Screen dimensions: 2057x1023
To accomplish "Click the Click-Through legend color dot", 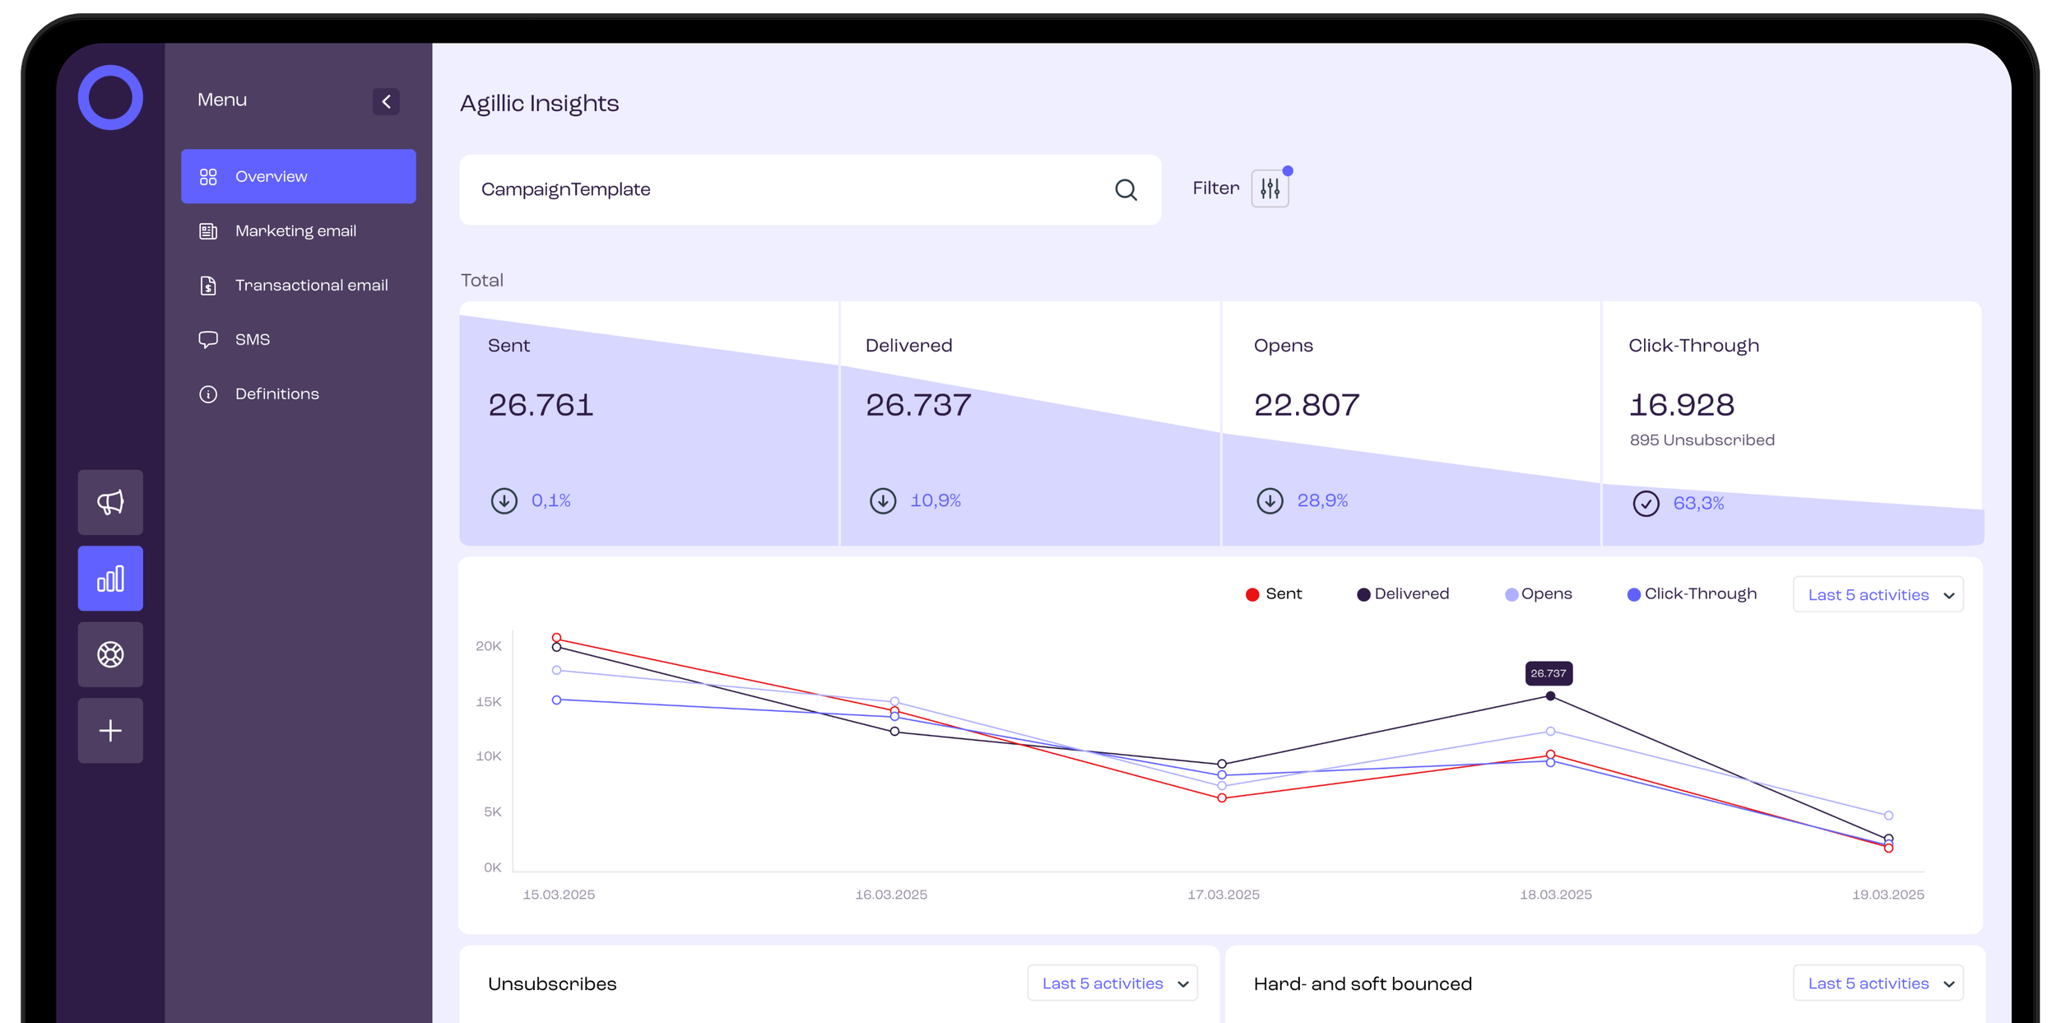I will point(1633,595).
